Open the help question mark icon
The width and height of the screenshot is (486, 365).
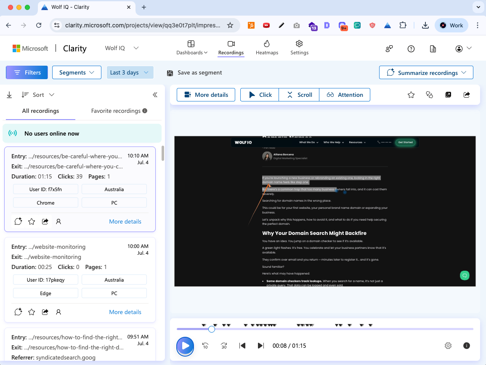click(411, 49)
